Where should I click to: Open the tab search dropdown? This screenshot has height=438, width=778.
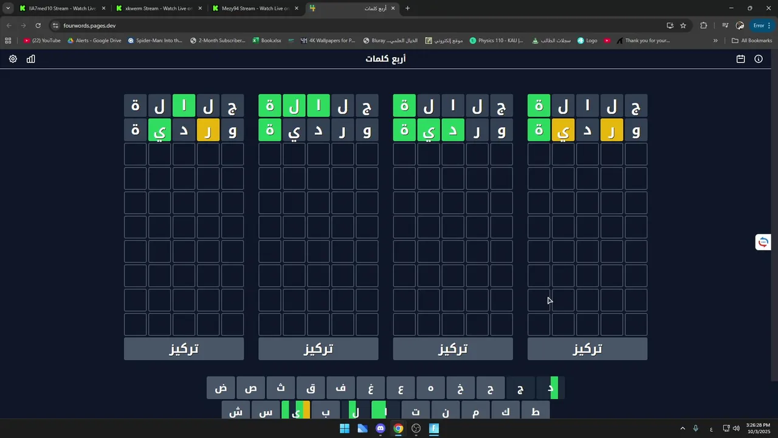tap(8, 9)
